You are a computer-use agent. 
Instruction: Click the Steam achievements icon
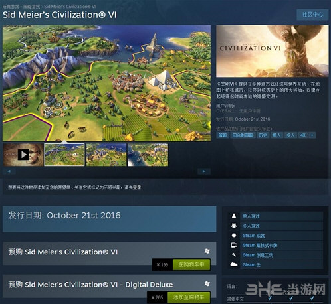[x=234, y=236]
